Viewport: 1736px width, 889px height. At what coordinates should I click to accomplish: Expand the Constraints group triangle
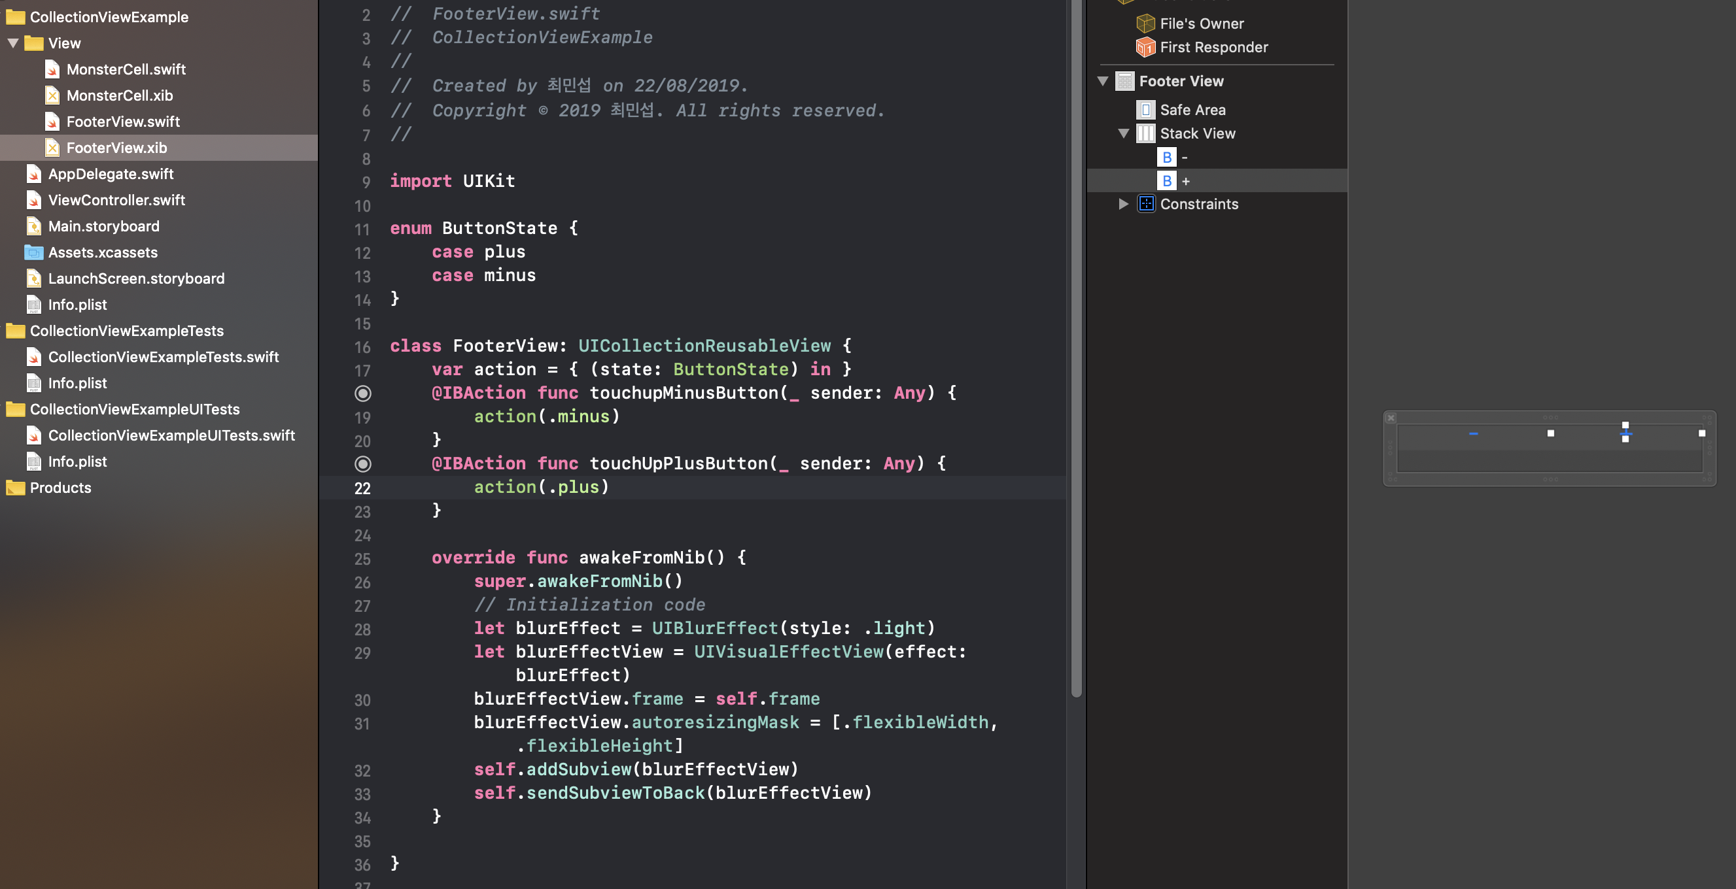[1123, 204]
